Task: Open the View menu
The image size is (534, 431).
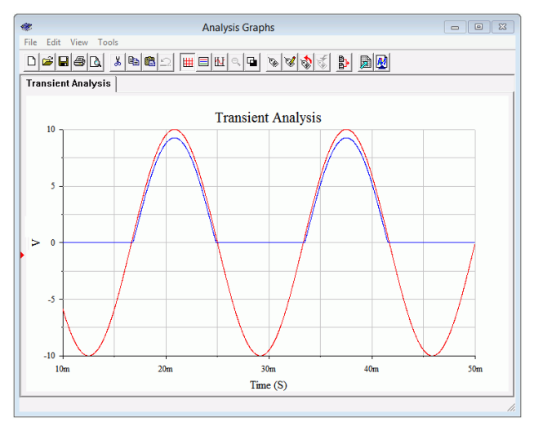Action: click(x=79, y=42)
